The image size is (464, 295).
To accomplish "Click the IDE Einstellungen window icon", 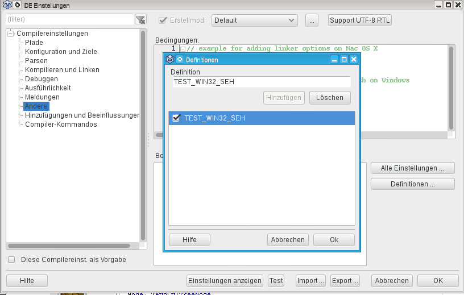I will coord(7,5).
